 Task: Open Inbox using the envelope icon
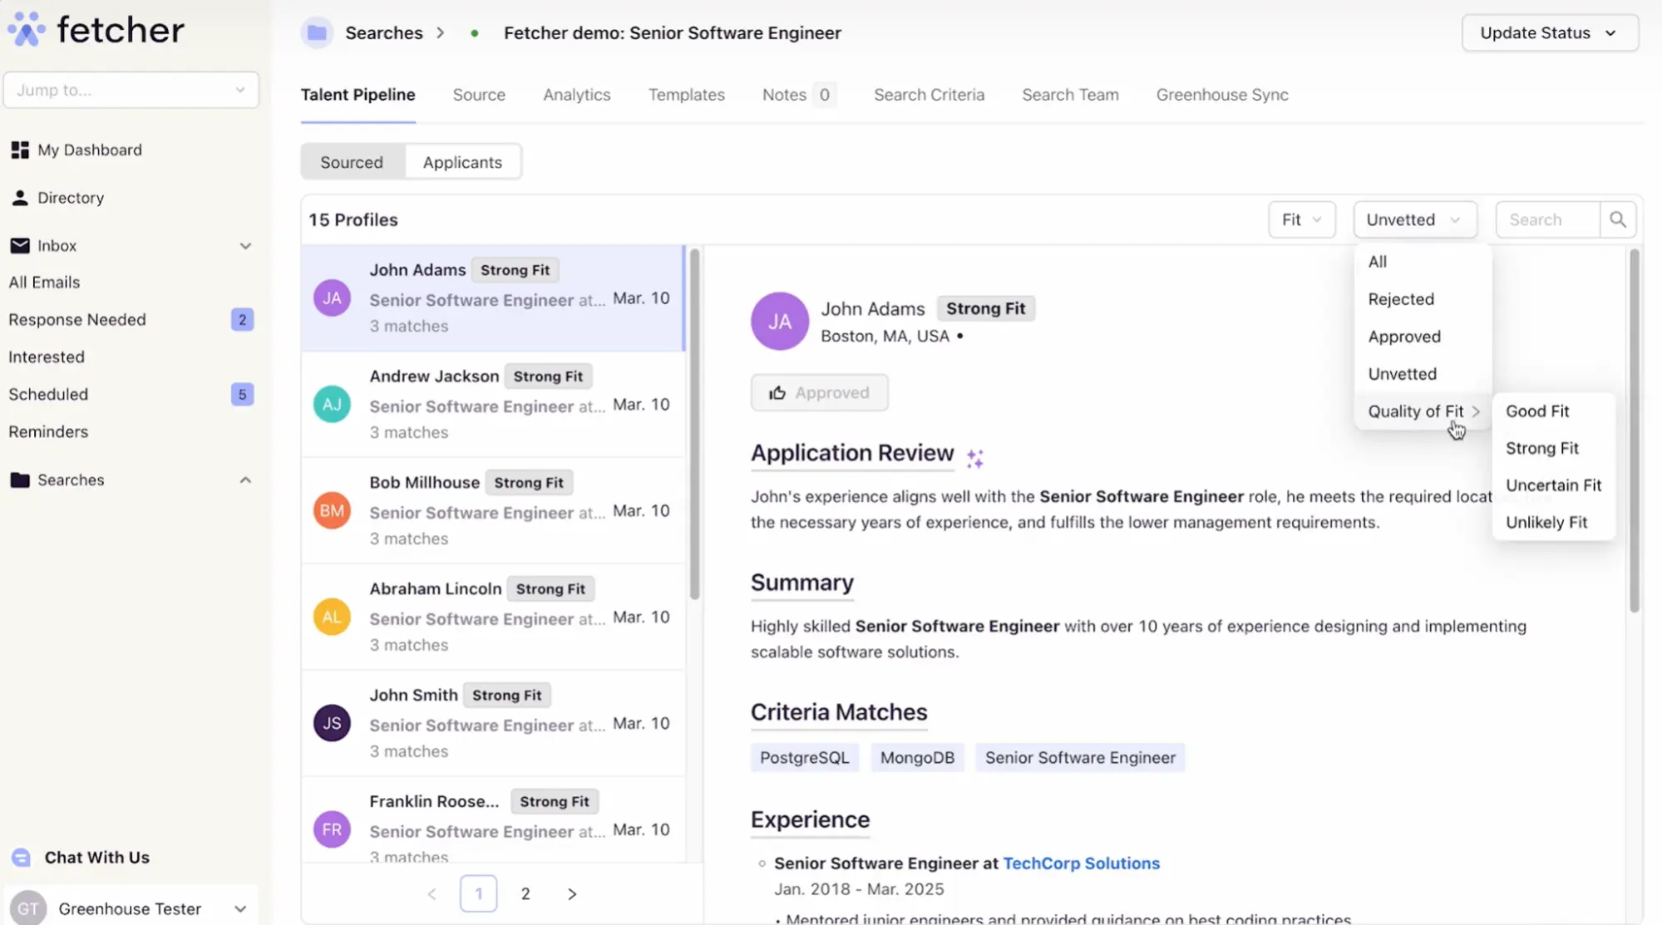[x=20, y=245]
